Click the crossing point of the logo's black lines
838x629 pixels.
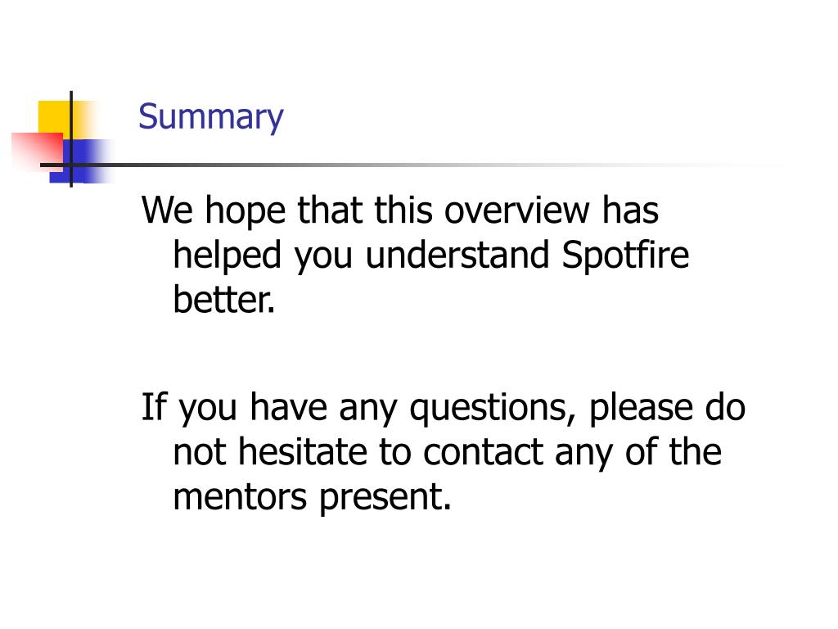coord(71,165)
